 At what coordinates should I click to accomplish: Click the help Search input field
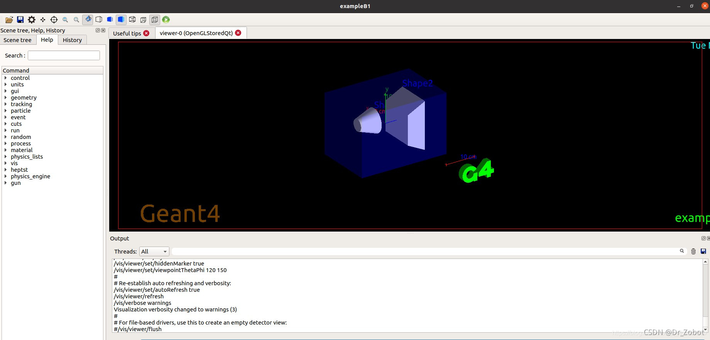[64, 56]
